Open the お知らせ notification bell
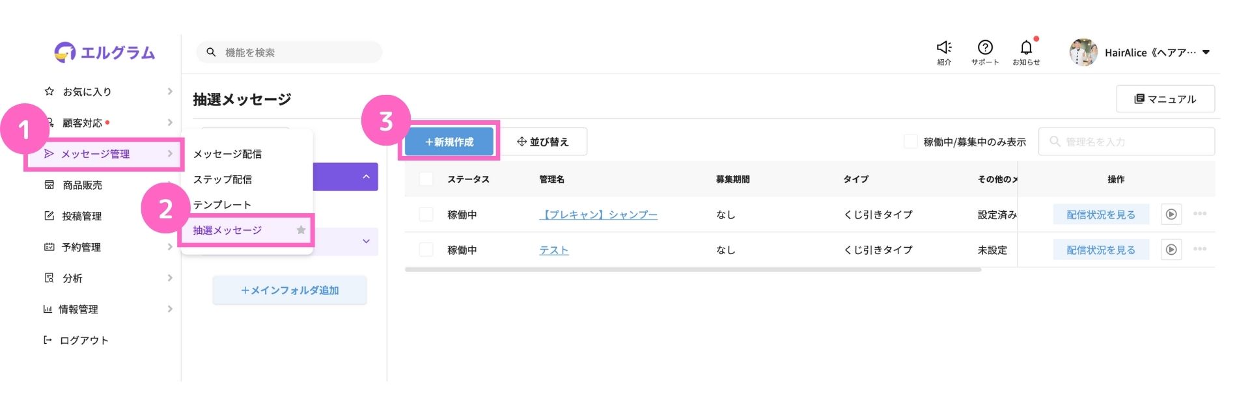 tap(1026, 47)
